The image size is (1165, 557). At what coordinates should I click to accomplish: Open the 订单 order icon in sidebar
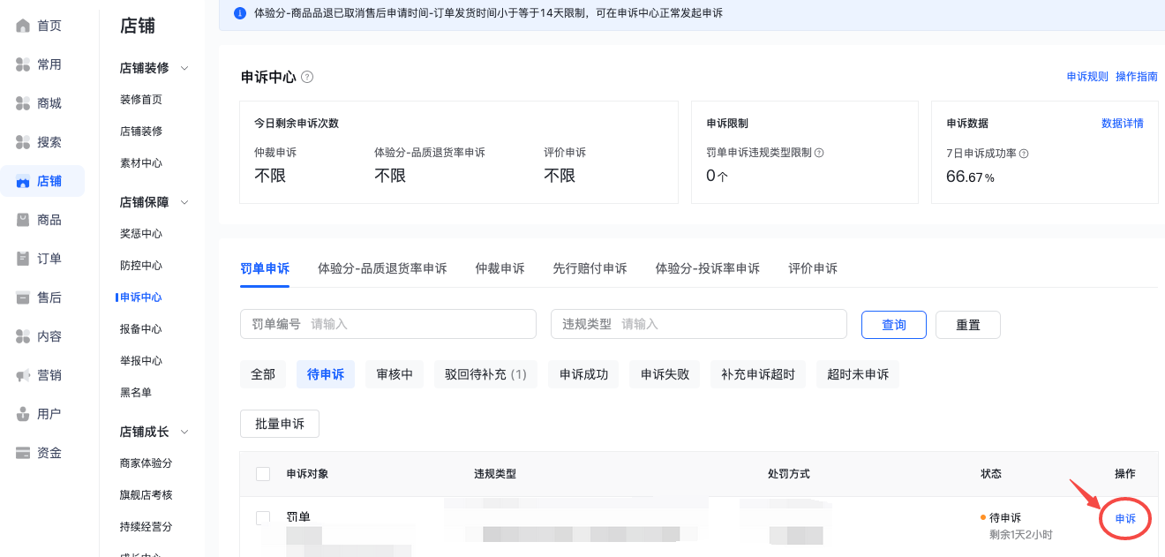click(x=23, y=259)
